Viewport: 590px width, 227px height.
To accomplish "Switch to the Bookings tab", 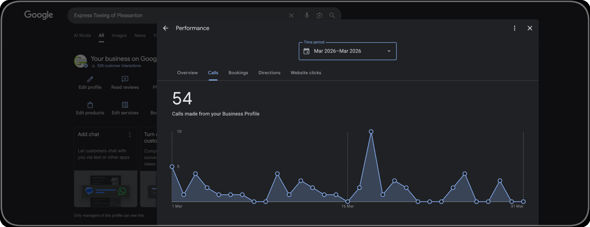I will (238, 73).
